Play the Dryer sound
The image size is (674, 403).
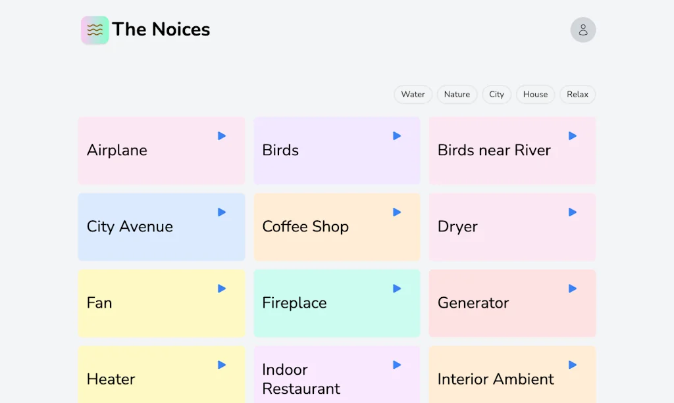(572, 212)
